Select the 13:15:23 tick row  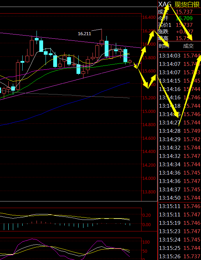(x=179, y=231)
